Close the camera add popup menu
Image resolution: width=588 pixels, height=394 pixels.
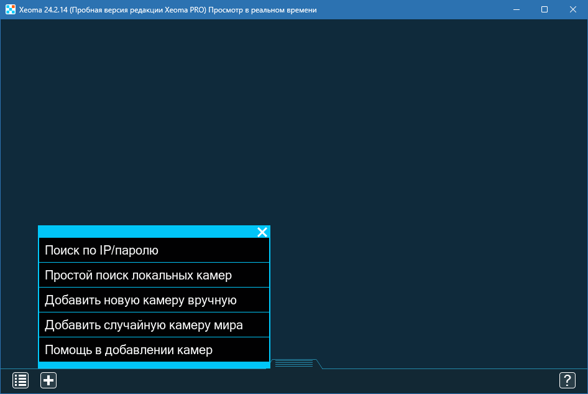click(x=262, y=232)
